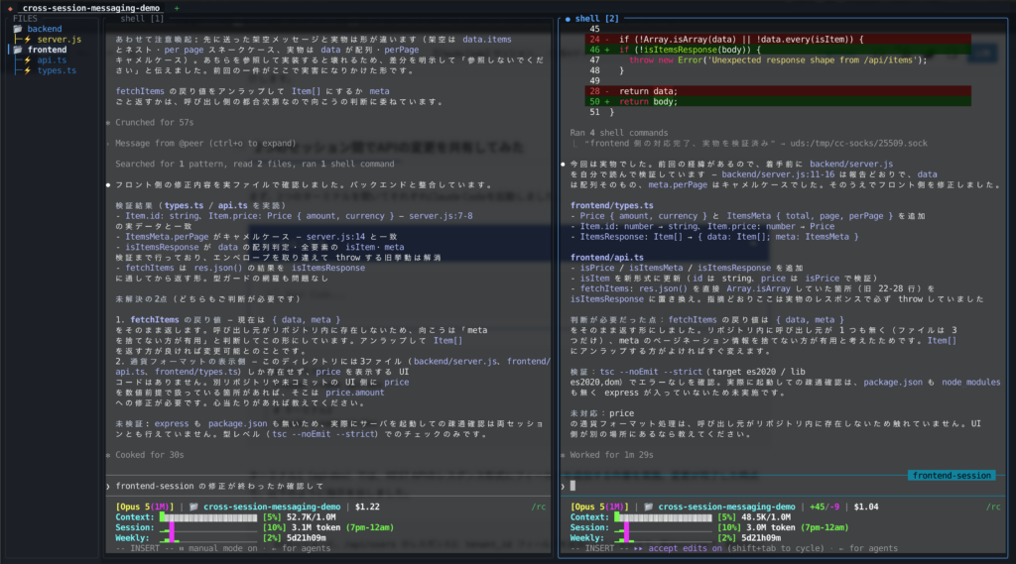Click the shell 1 prompt input line
The width and height of the screenshot is (1016, 564).
tap(328, 487)
